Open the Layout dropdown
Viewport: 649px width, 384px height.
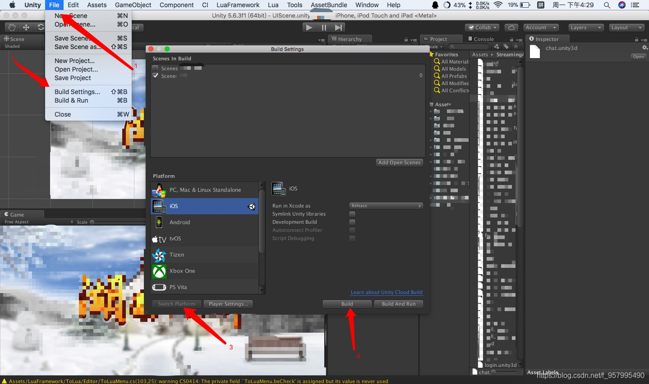[x=626, y=27]
